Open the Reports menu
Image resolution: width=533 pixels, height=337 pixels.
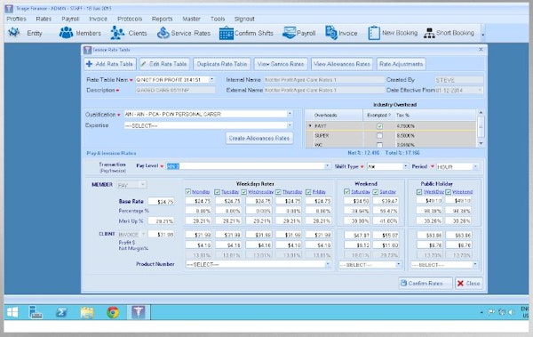(x=162, y=19)
